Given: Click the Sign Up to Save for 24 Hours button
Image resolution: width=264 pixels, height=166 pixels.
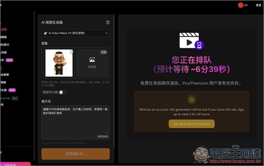Looking at the screenshot, I should point(191,124).
